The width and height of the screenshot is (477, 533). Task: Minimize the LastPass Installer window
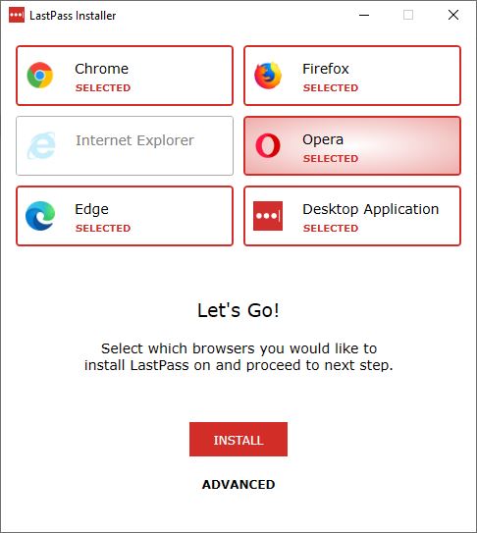pyautogui.click(x=364, y=15)
